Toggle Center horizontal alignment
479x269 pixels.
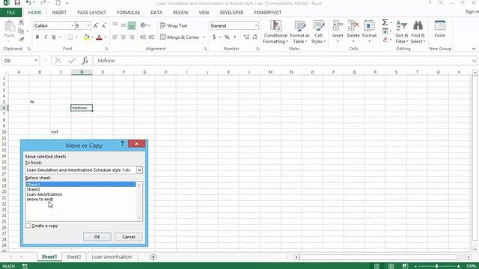pos(123,37)
